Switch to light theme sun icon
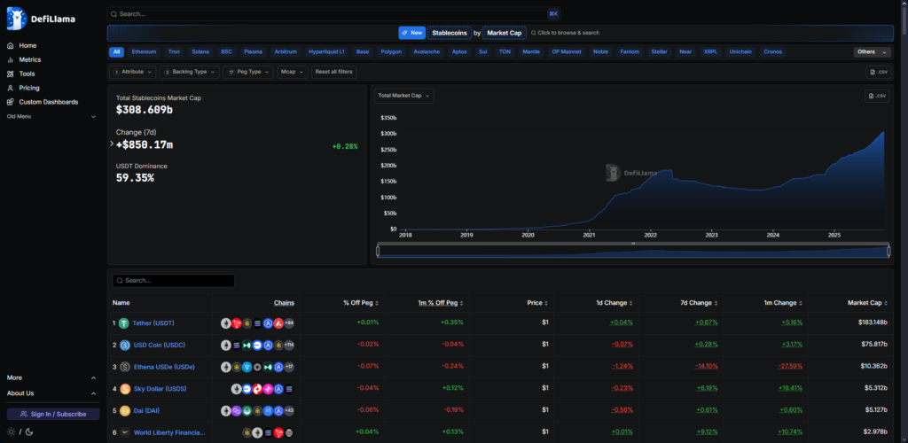Viewport: 908px width, 443px height. (x=11, y=431)
